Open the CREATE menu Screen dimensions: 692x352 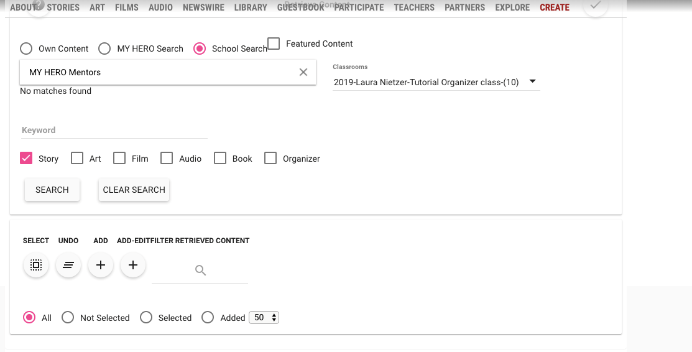(555, 7)
